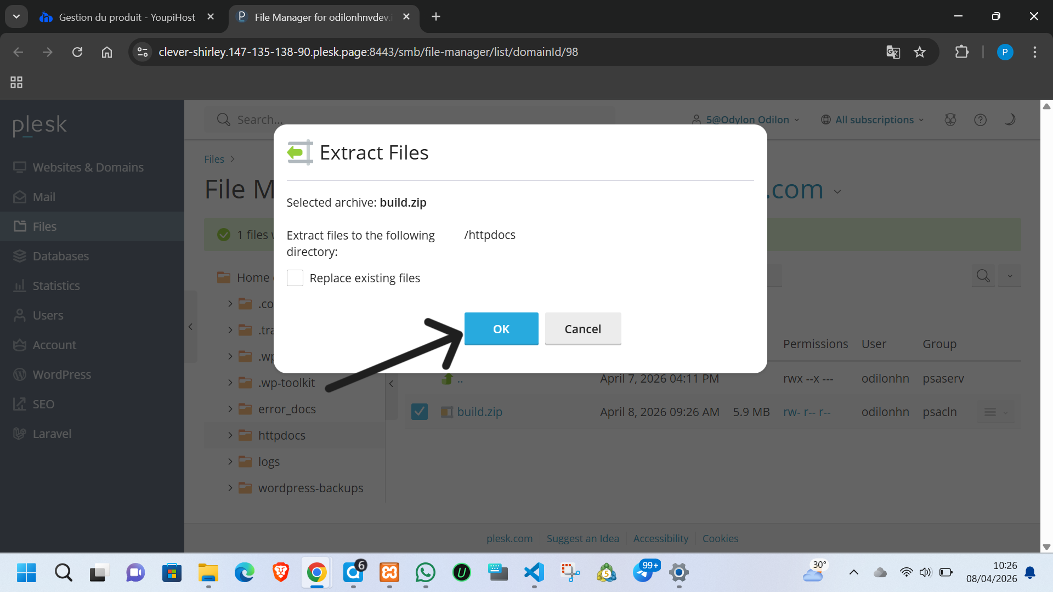Open the Plesk help icon
1053x592 pixels.
(x=980, y=119)
